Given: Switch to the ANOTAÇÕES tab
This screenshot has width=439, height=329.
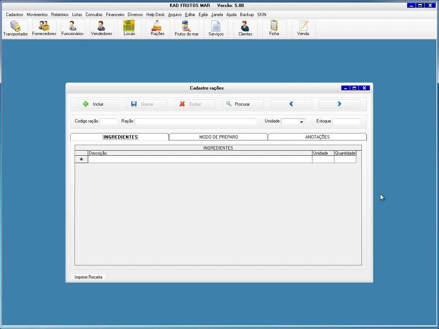Looking at the screenshot, I should pyautogui.click(x=318, y=137).
